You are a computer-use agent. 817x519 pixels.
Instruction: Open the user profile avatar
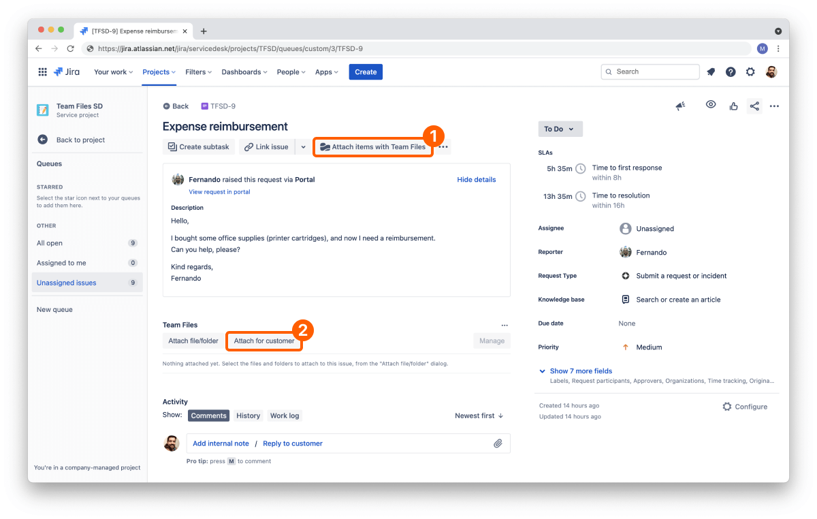click(x=771, y=72)
